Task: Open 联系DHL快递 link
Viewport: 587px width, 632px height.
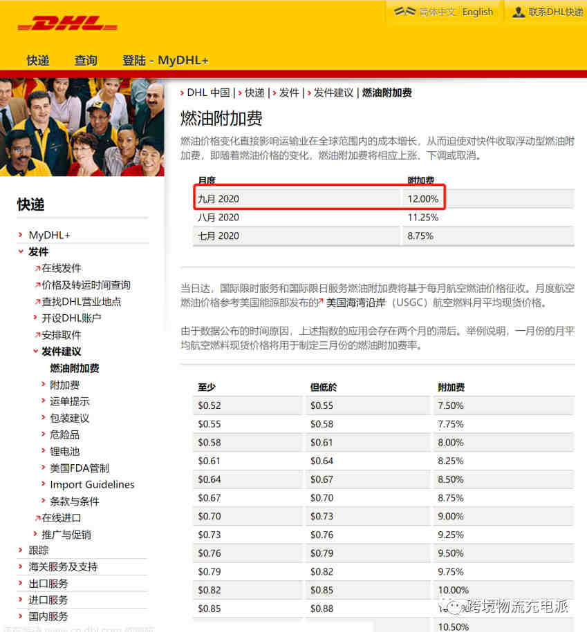Action: click(556, 12)
